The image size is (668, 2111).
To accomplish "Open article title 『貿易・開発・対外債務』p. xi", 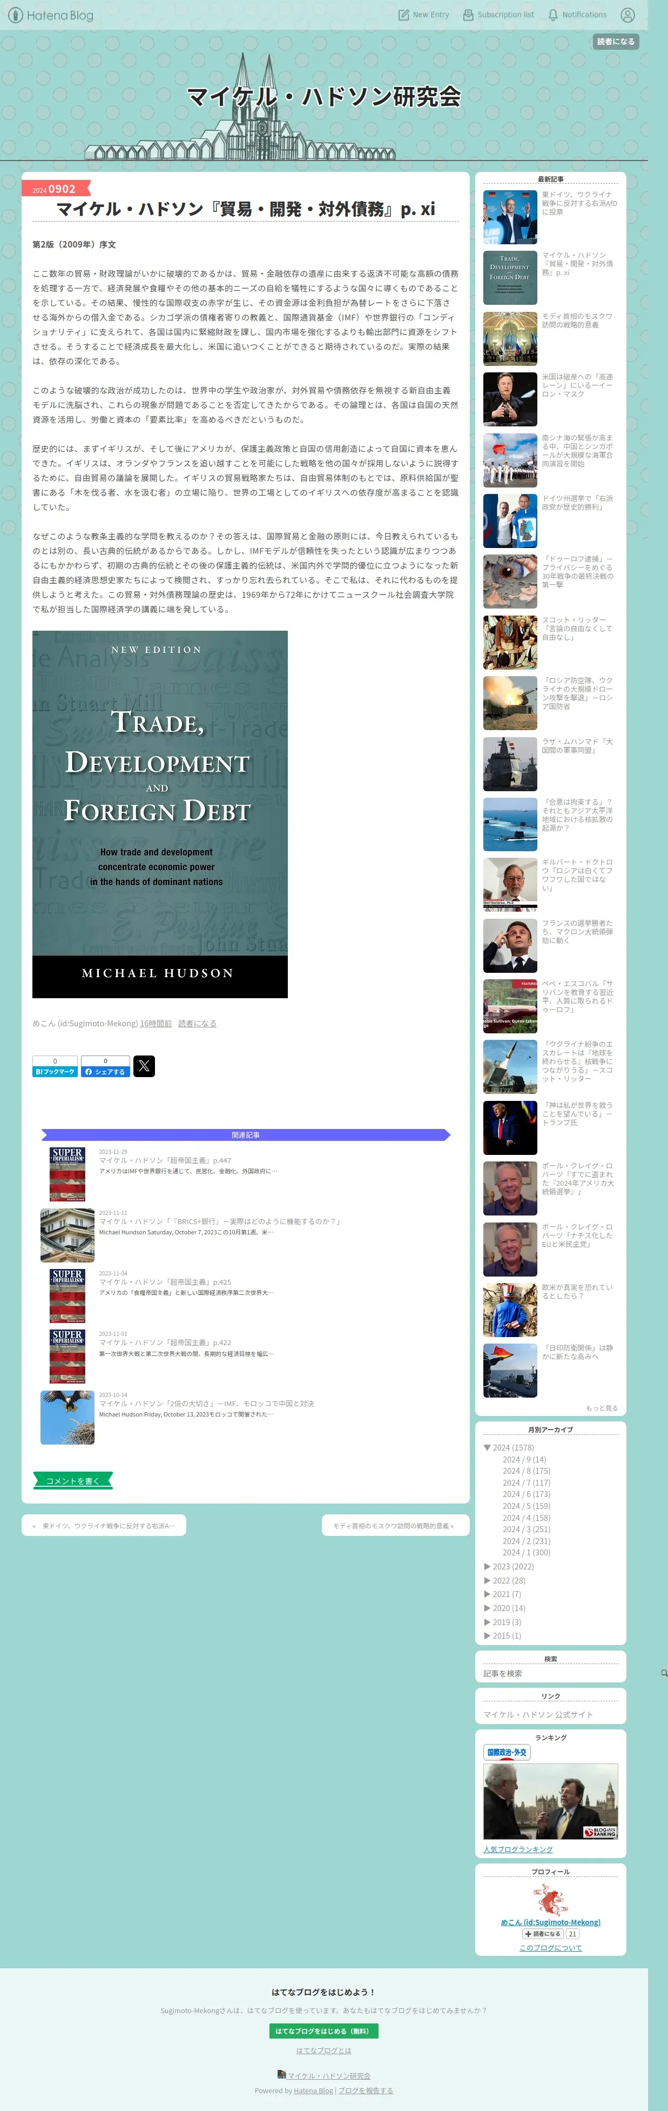I will pos(246,209).
